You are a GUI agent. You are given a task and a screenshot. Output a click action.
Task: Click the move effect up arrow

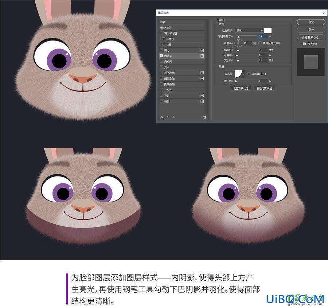tap(168, 117)
